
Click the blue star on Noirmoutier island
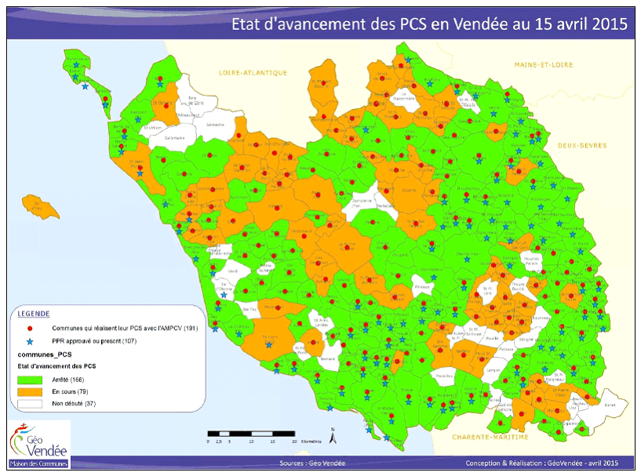(76, 66)
